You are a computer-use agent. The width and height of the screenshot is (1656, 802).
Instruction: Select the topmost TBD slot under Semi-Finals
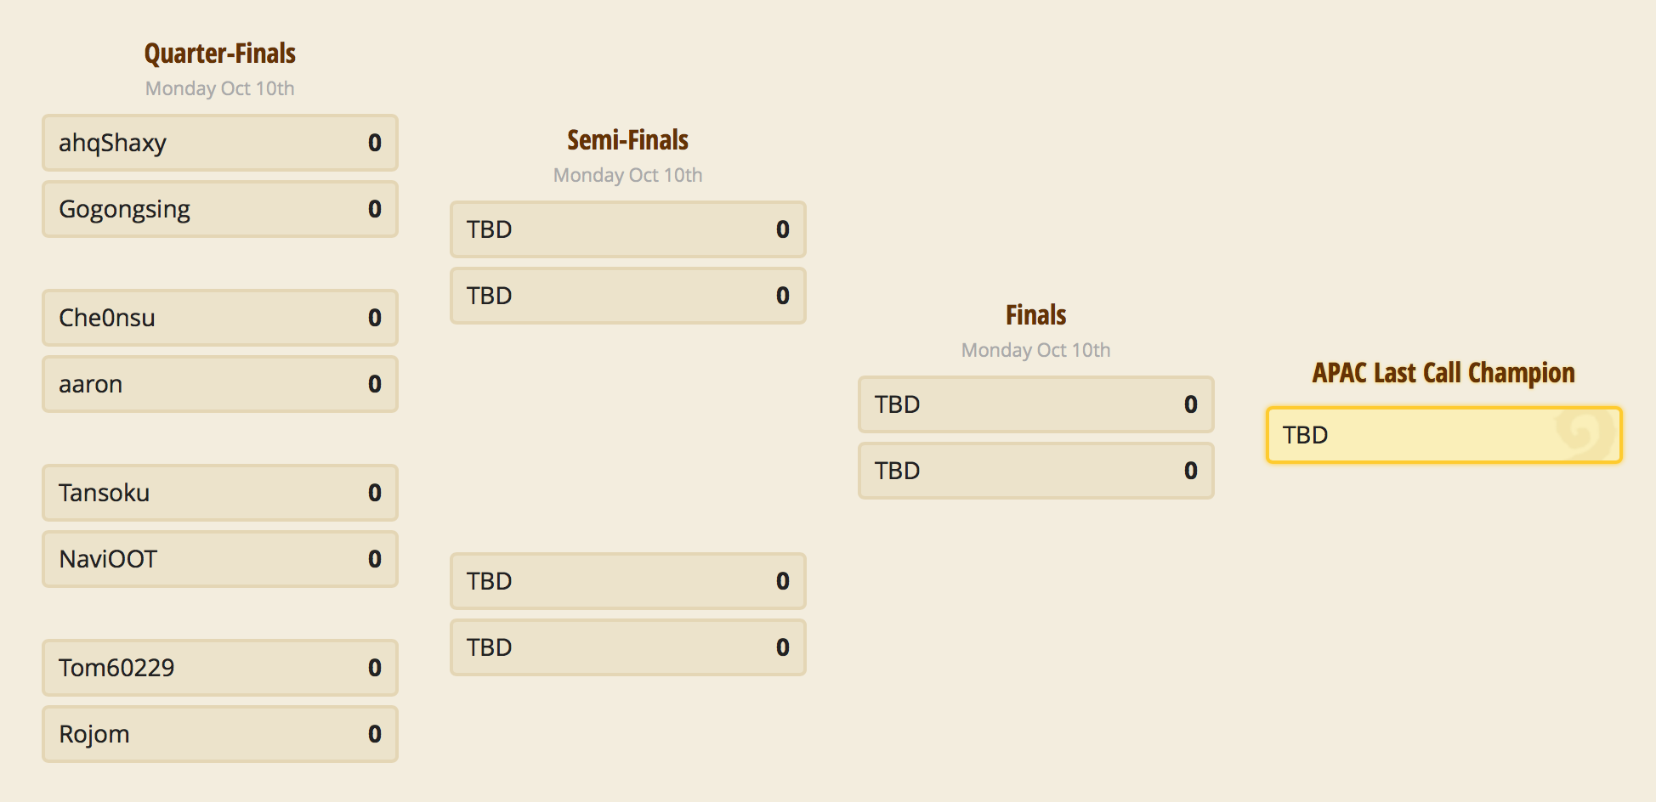(x=627, y=229)
